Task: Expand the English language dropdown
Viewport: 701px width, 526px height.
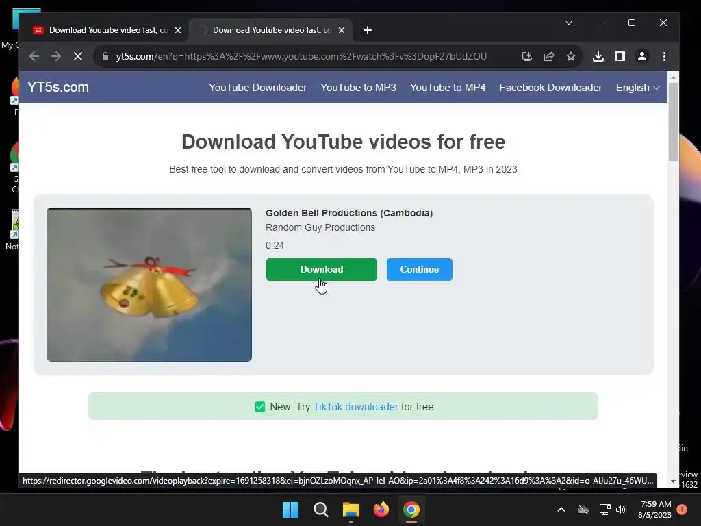Action: (637, 88)
